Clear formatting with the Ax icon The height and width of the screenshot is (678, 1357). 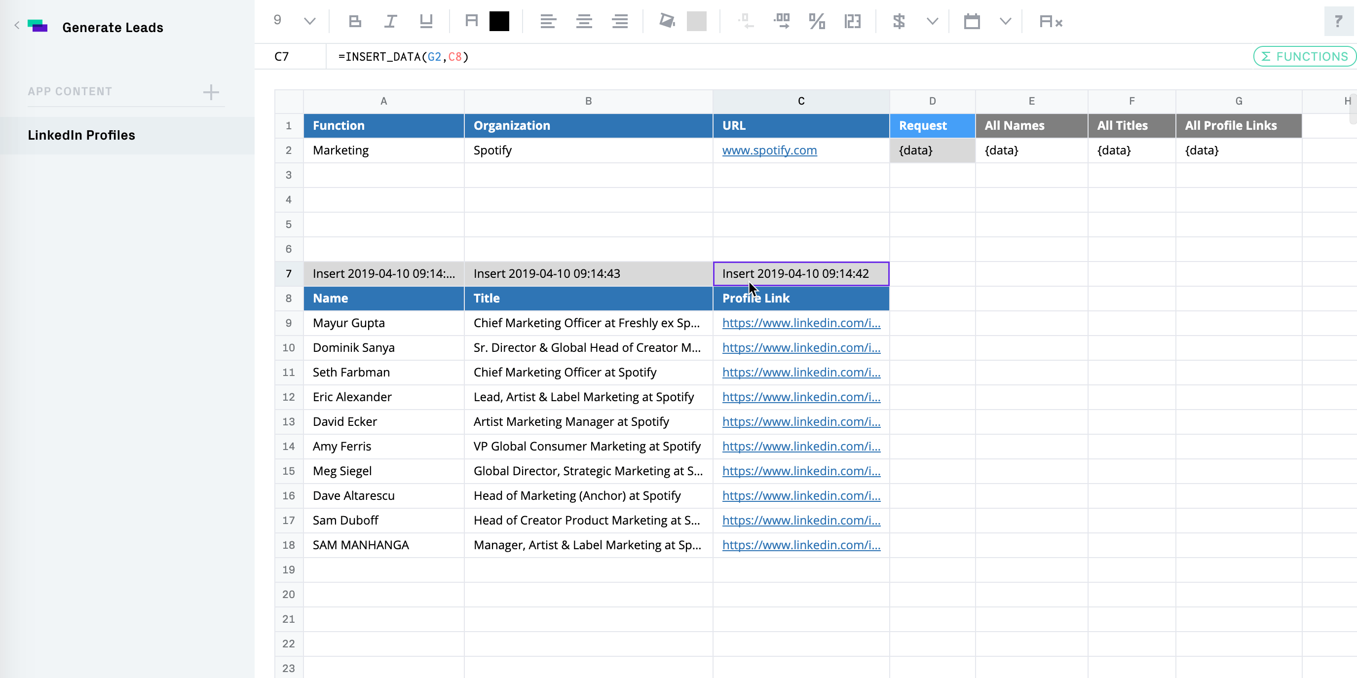pos(1051,22)
